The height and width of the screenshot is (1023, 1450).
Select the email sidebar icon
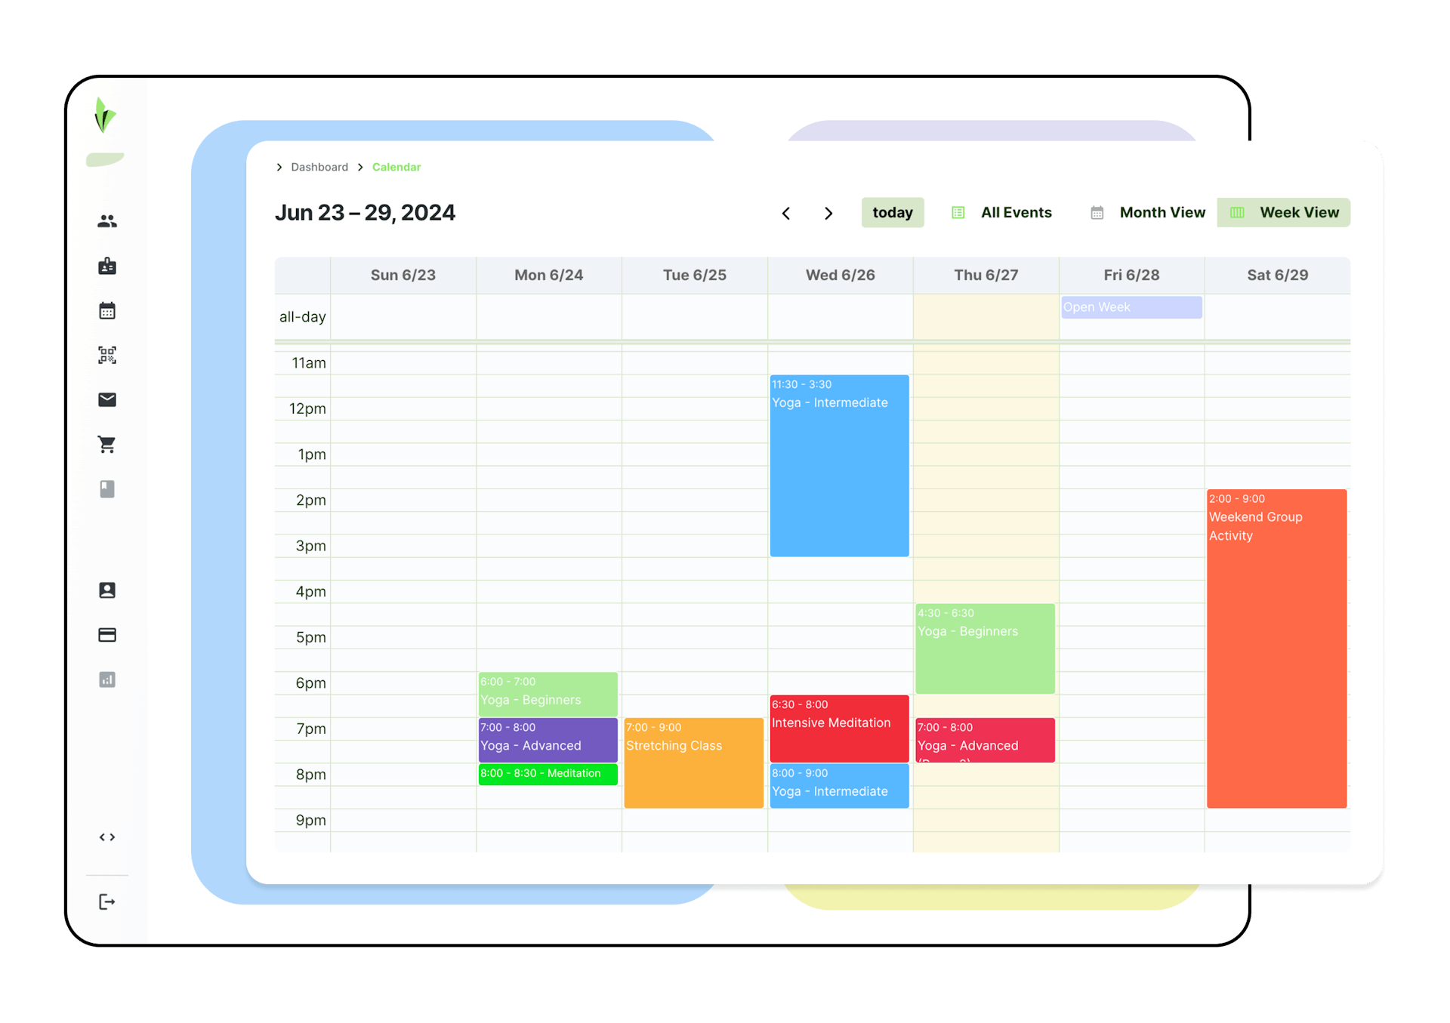109,401
